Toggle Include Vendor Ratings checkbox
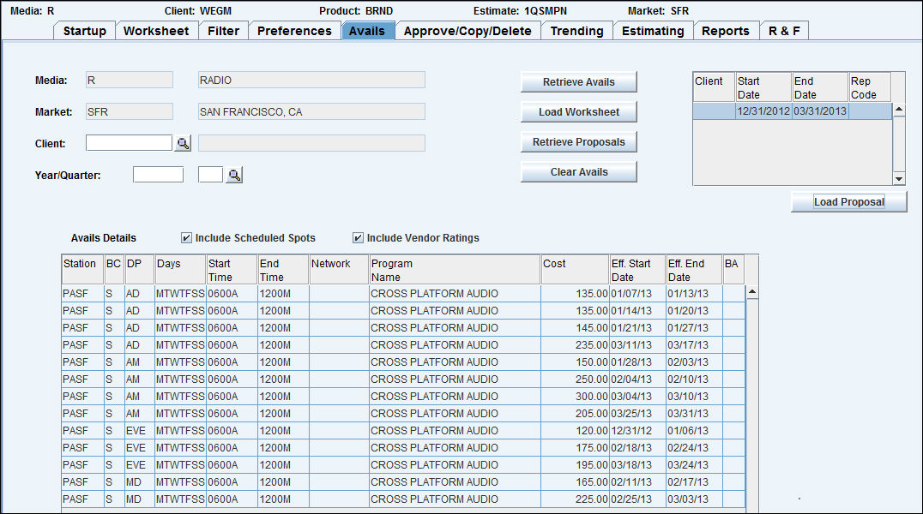923x514 pixels. pos(358,237)
